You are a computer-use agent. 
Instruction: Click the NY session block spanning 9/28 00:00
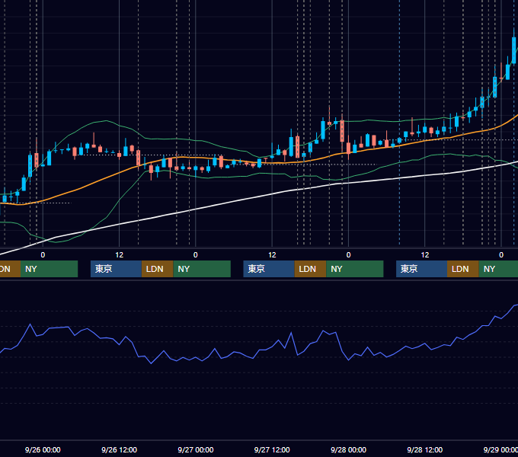tap(355, 269)
